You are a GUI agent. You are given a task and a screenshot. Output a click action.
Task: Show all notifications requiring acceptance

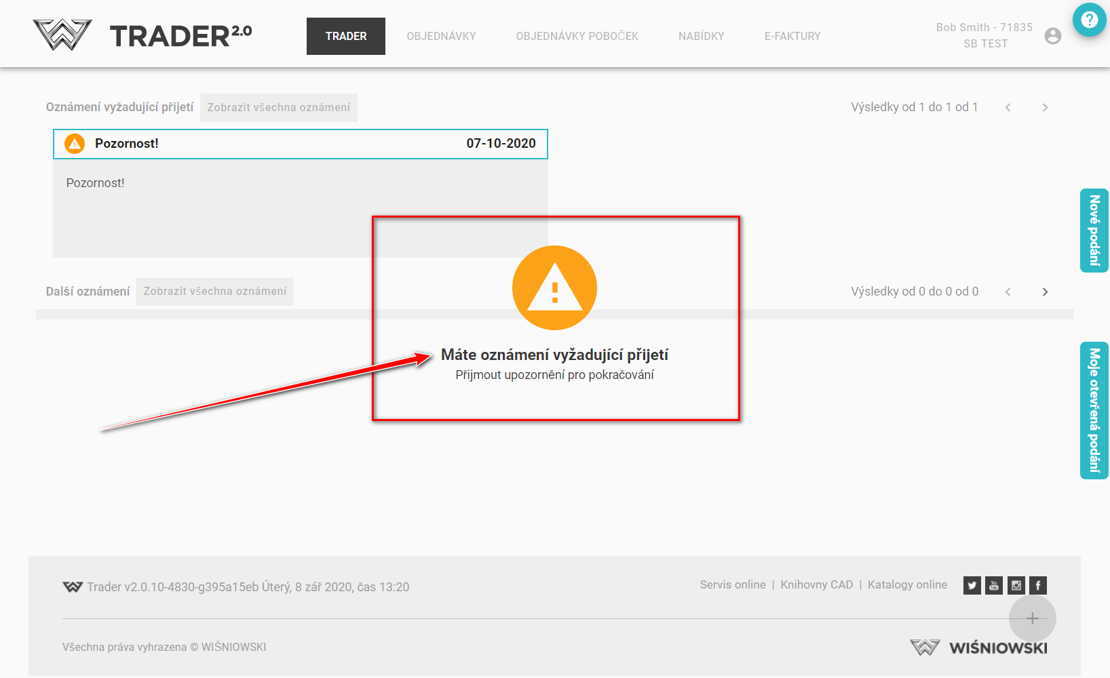point(278,108)
